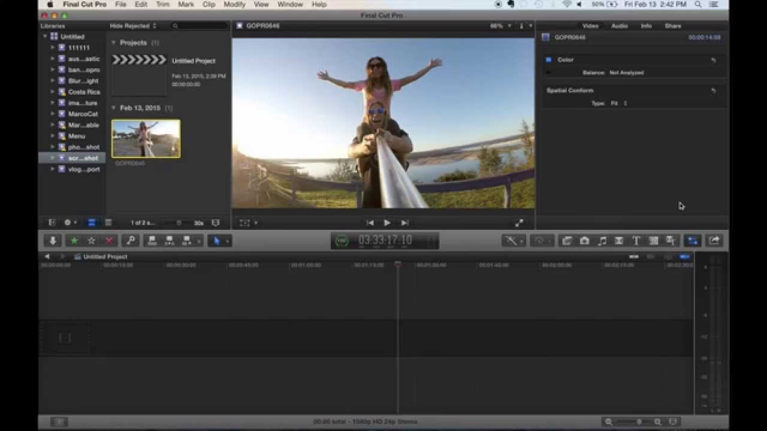Switch browser to filmstrip view
The height and width of the screenshot is (431, 767).
[x=91, y=223]
